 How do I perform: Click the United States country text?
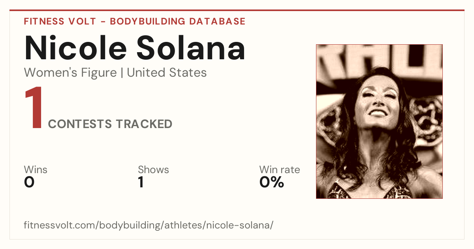coord(167,73)
